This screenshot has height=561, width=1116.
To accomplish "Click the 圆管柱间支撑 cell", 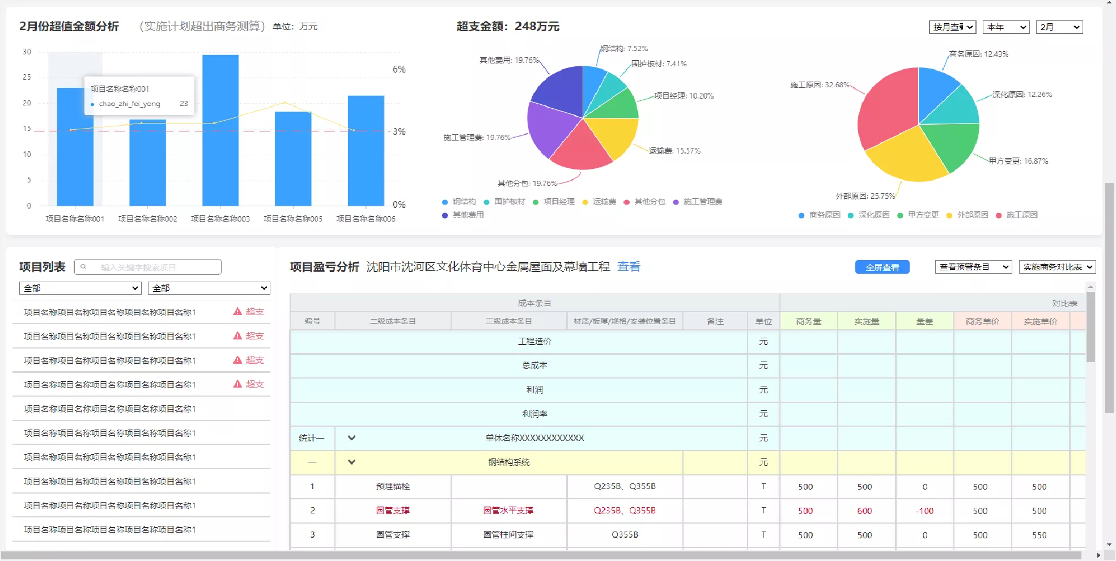I will click(508, 535).
